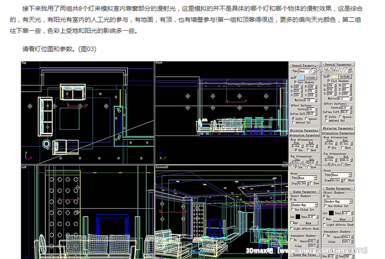Click shadow Density field in left panel
Image resolution: width=385 pixels, height=259 pixels.
[x=312, y=217]
